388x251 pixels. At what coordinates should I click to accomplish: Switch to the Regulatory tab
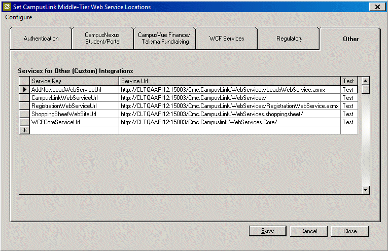pyautogui.click(x=289, y=39)
